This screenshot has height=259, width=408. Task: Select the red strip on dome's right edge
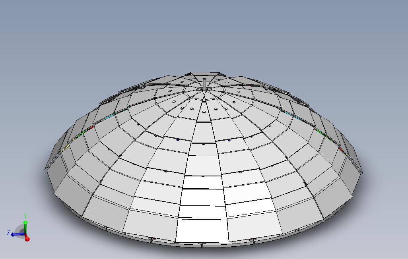(x=341, y=149)
